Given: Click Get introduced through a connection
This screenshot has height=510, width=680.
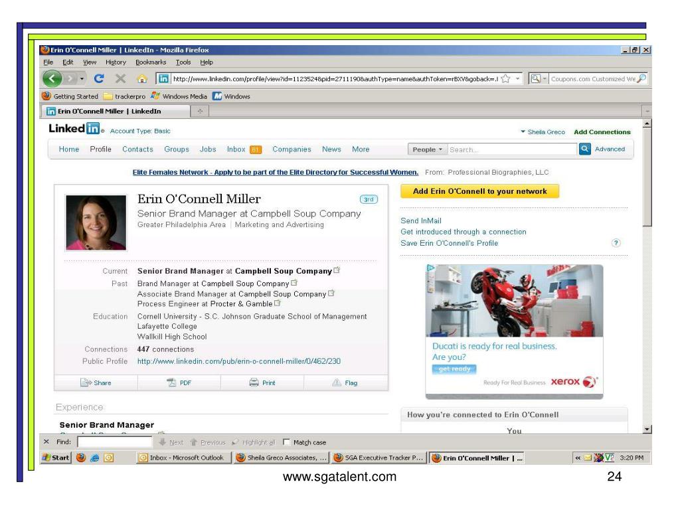Looking at the screenshot, I should click(463, 232).
